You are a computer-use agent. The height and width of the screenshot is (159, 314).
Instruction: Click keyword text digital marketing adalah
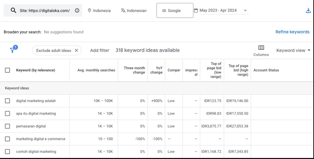pyautogui.click(x=36, y=101)
